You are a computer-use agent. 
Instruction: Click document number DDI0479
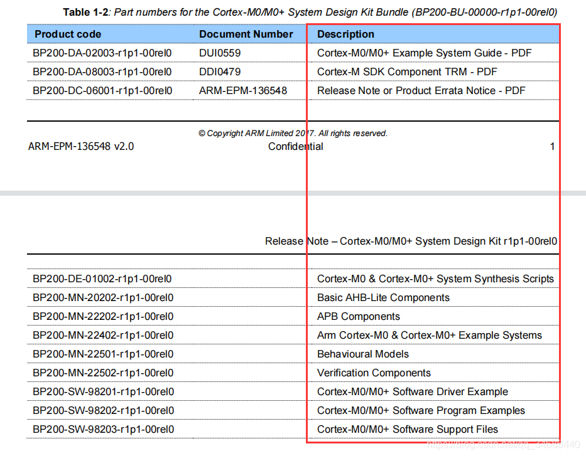(x=220, y=72)
